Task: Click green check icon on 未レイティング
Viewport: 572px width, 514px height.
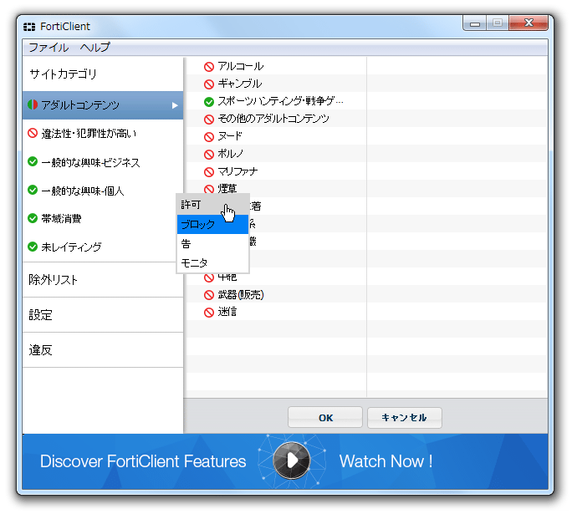Action: coord(33,247)
